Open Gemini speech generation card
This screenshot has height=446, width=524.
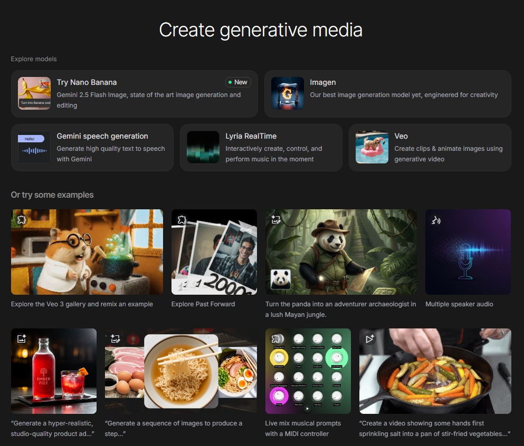[x=92, y=148]
